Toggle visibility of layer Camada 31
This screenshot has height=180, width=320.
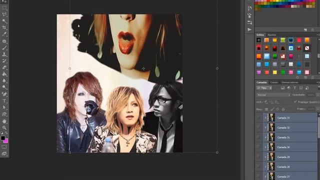click(x=258, y=137)
